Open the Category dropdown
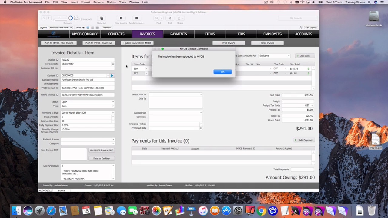The width and height of the screenshot is (388, 218). pos(88,144)
